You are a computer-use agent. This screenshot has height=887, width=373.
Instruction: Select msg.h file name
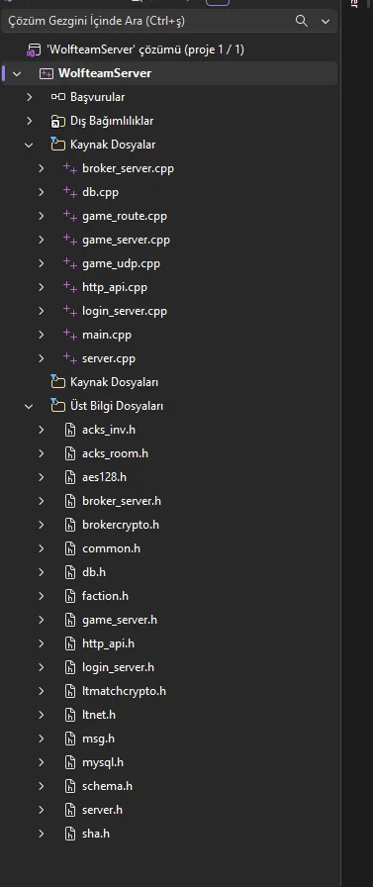coord(98,739)
